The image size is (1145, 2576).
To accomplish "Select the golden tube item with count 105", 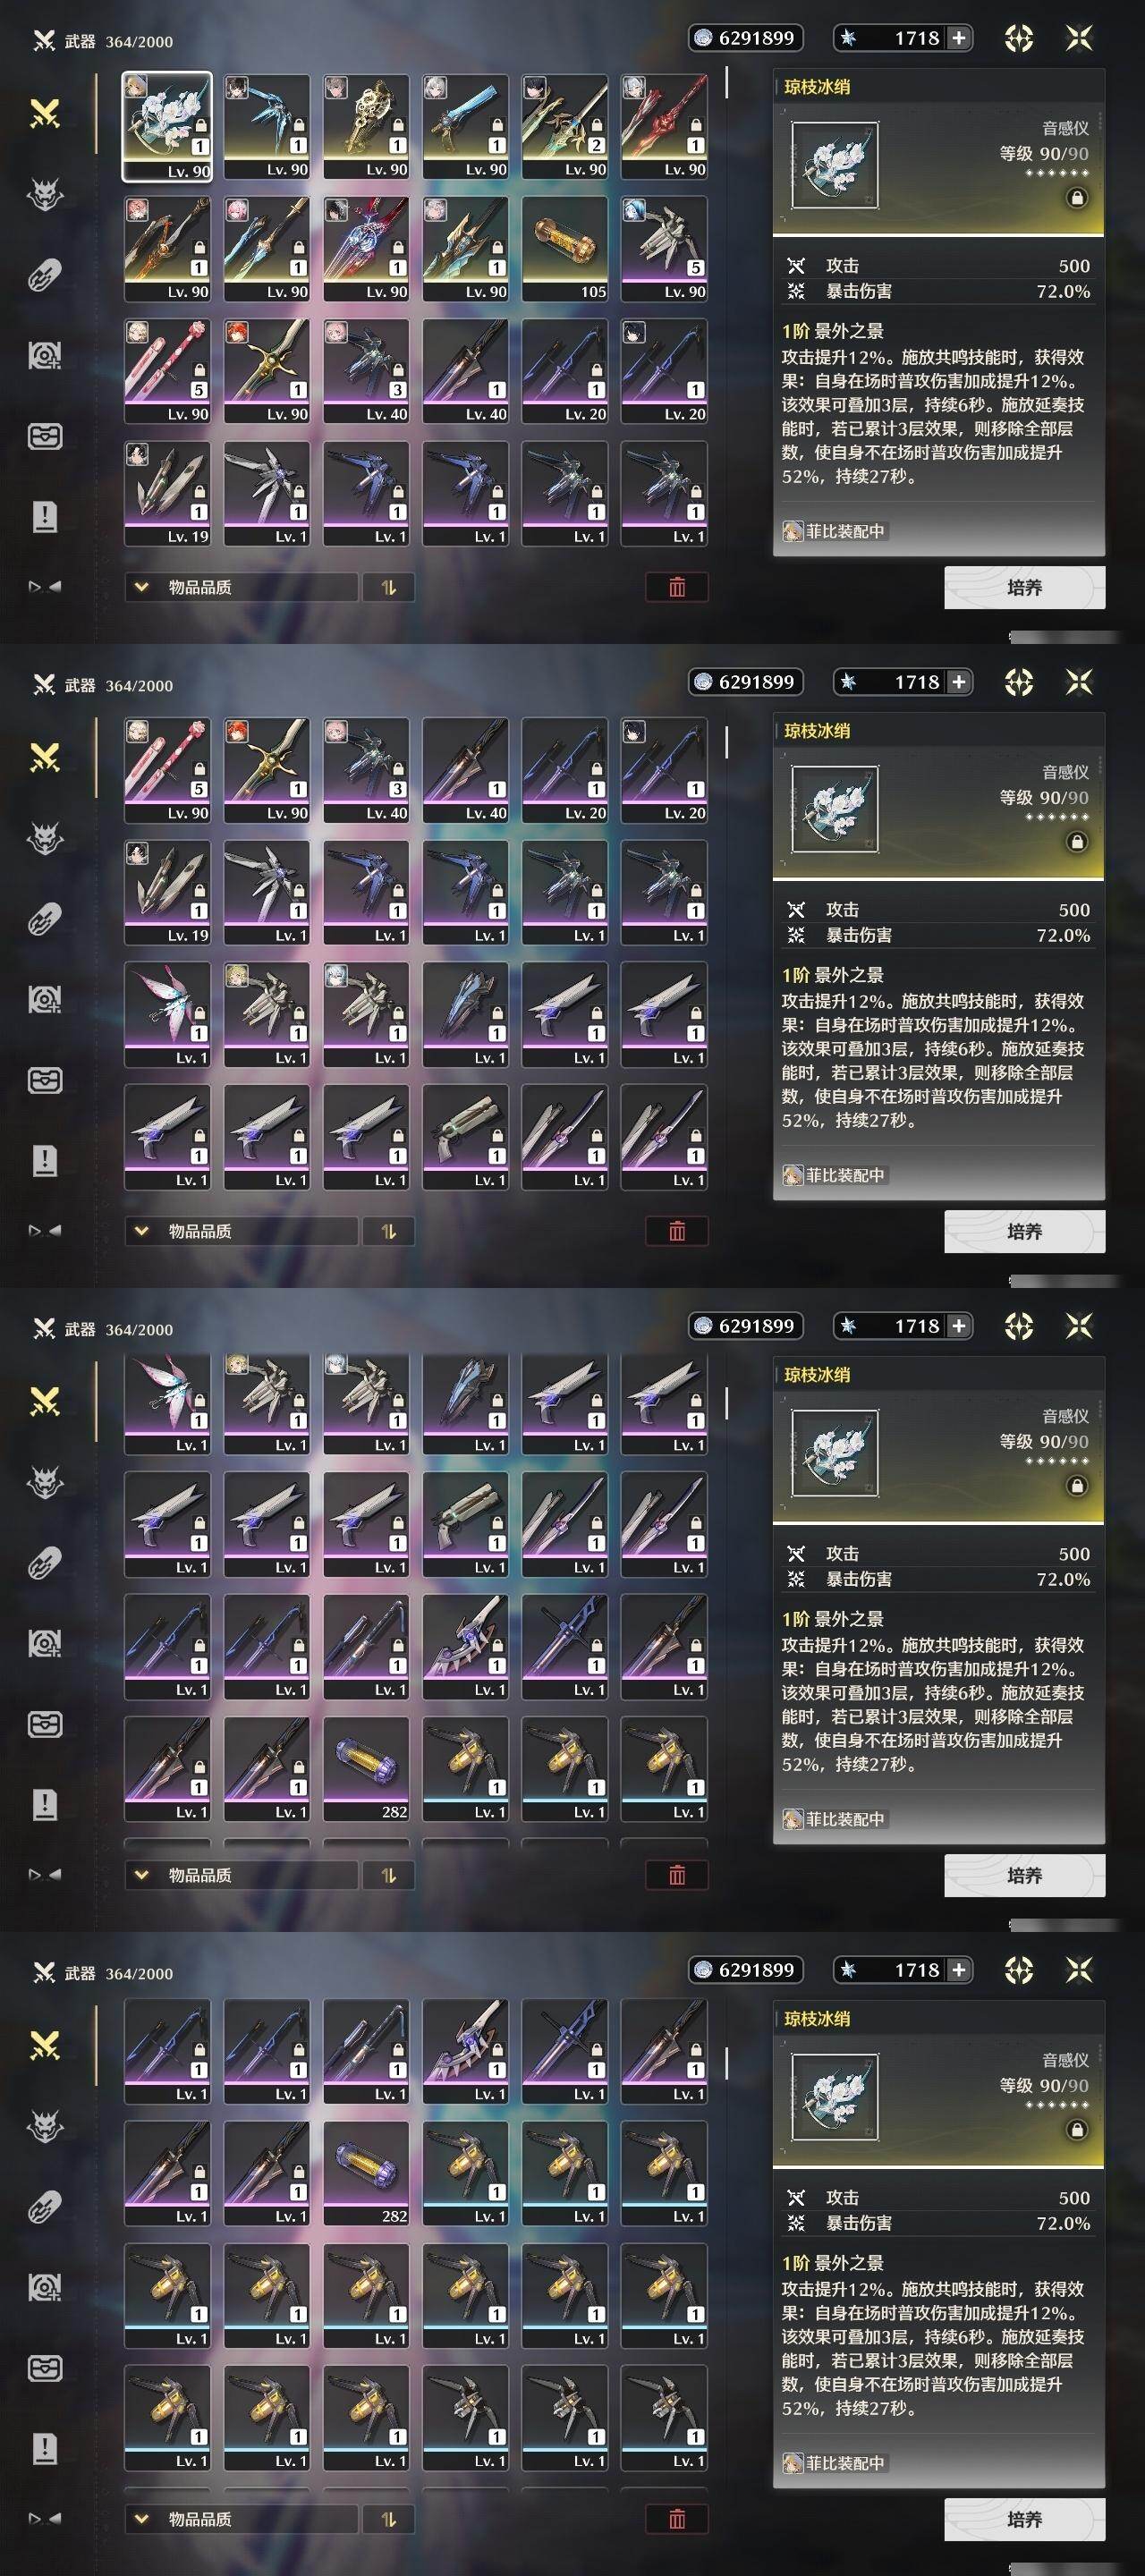I will [x=565, y=249].
